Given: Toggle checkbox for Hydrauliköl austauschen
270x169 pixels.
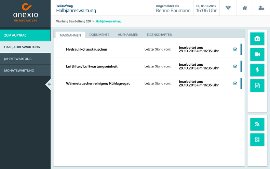Looking at the screenshot, I should coord(235,49).
